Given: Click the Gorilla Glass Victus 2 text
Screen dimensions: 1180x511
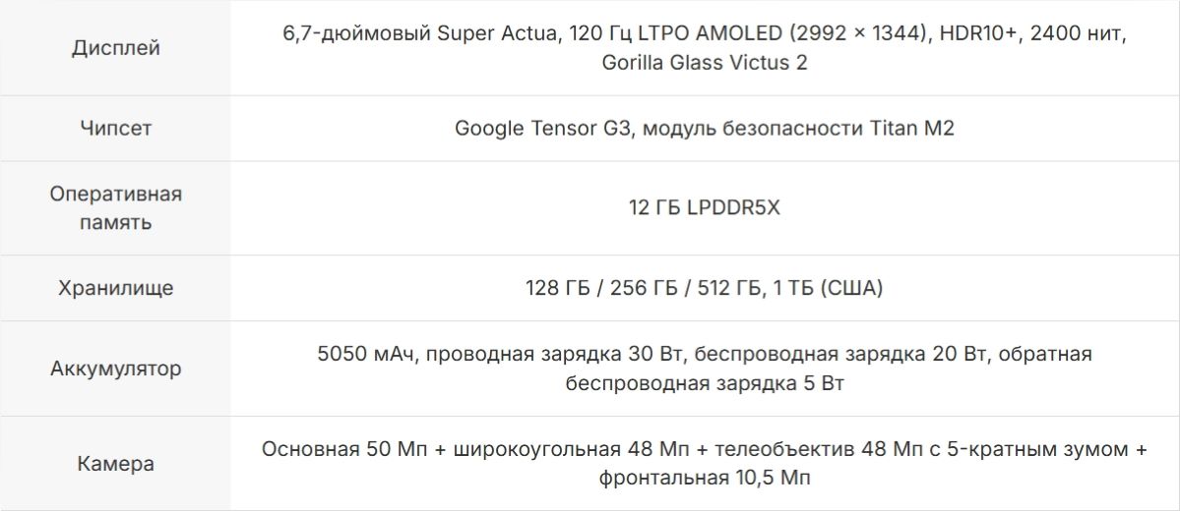Looking at the screenshot, I should click(x=704, y=63).
